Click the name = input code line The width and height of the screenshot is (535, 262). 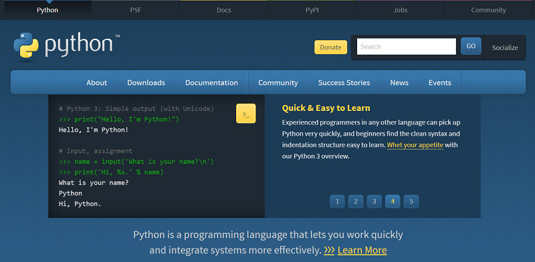136,162
